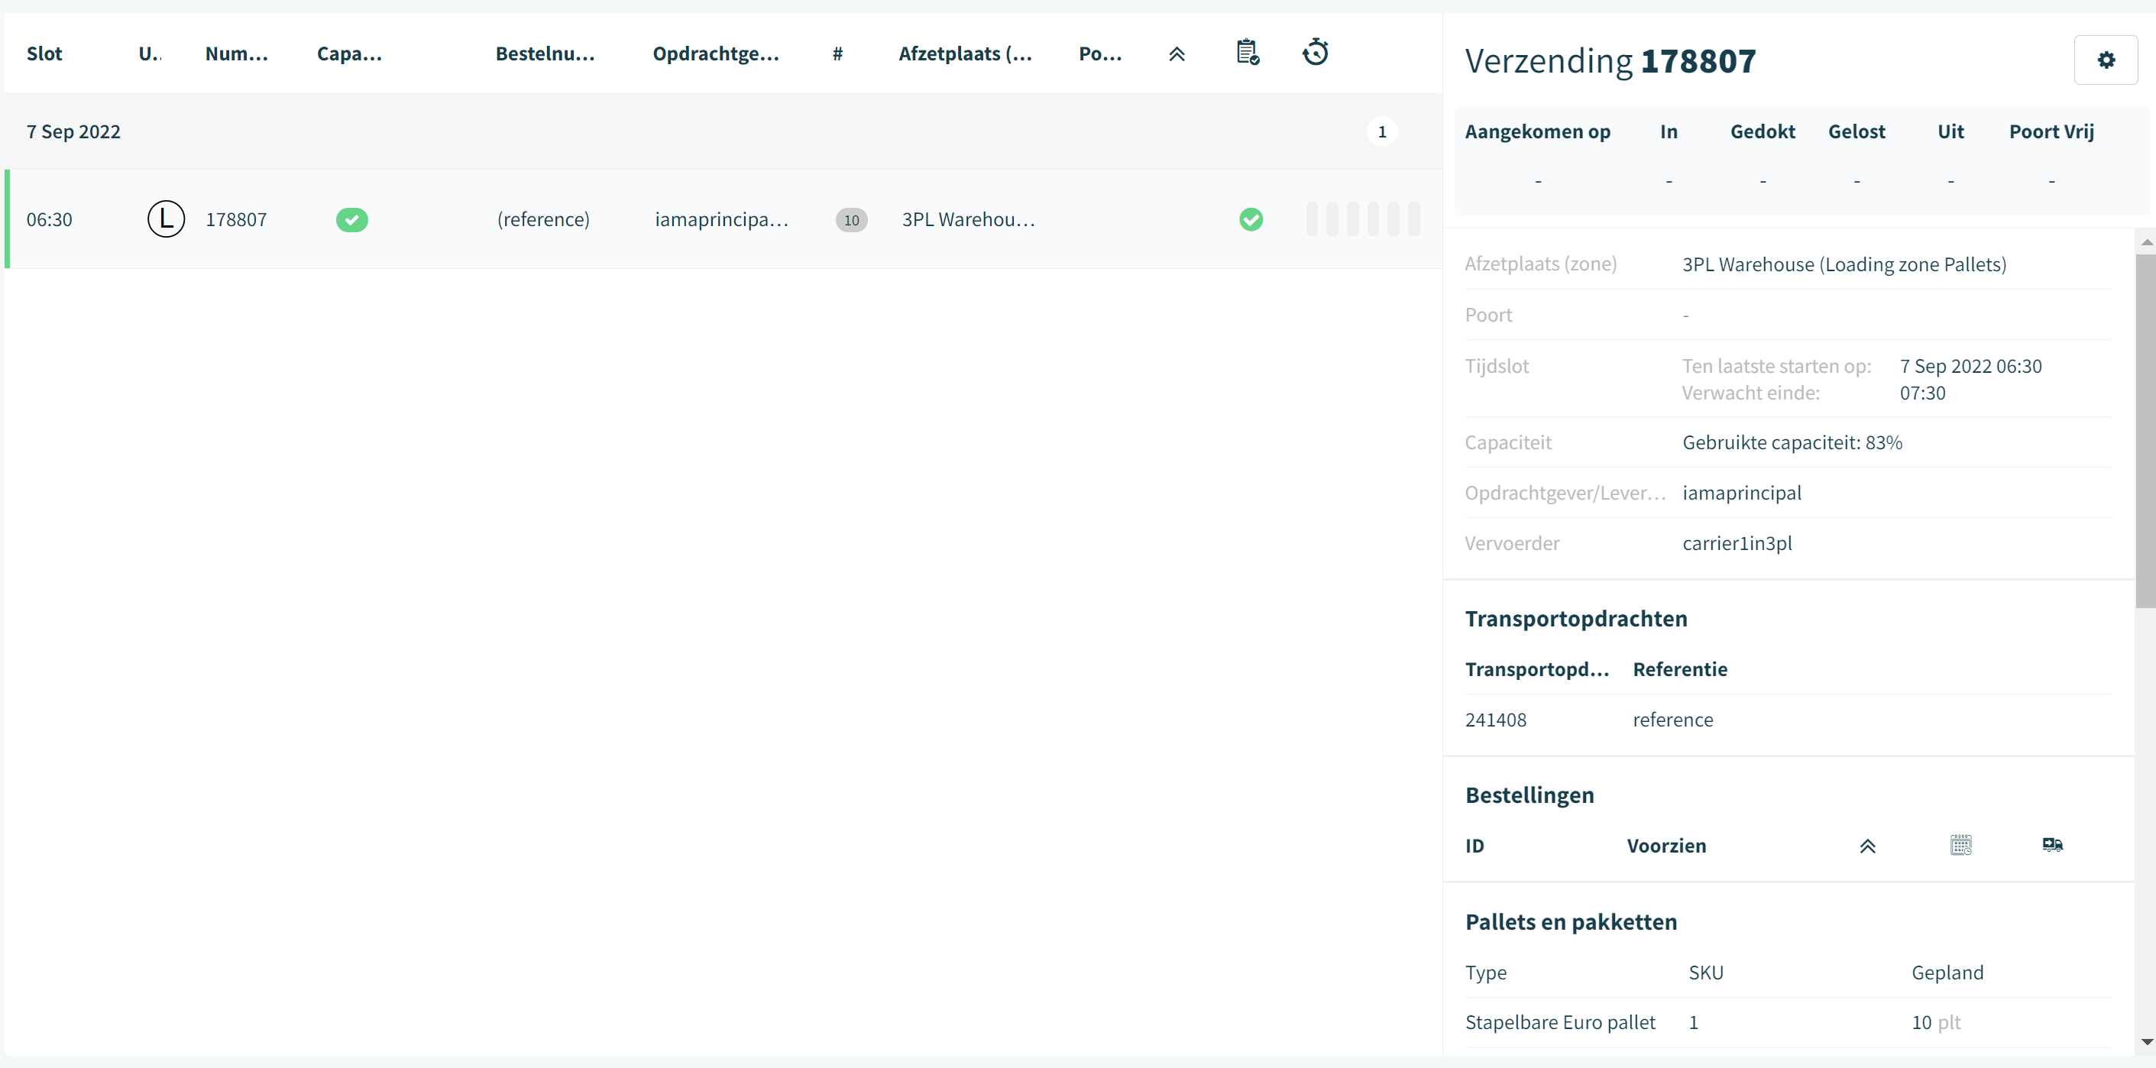Click the double-chevron icon in Bestellingen
The image size is (2156, 1068).
(x=1867, y=846)
